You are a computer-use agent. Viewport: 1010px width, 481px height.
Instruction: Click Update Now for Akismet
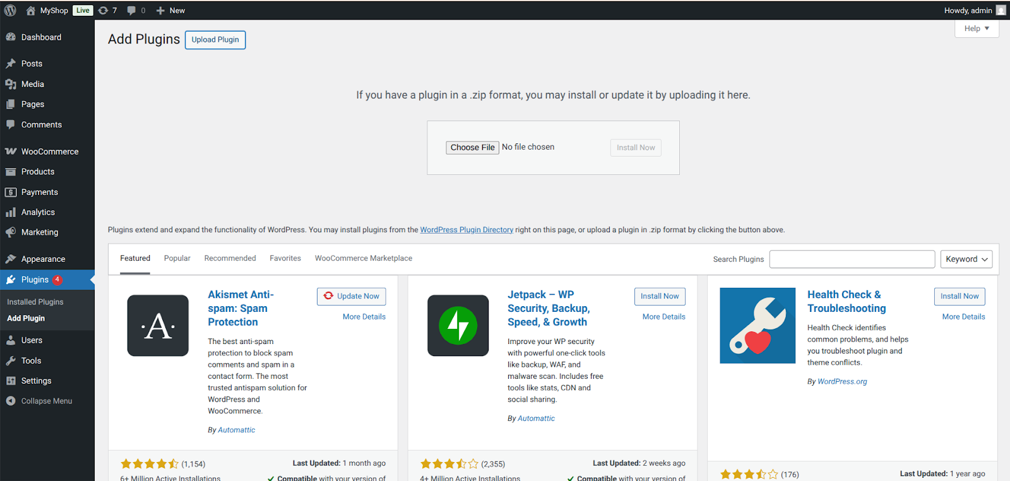click(x=352, y=296)
